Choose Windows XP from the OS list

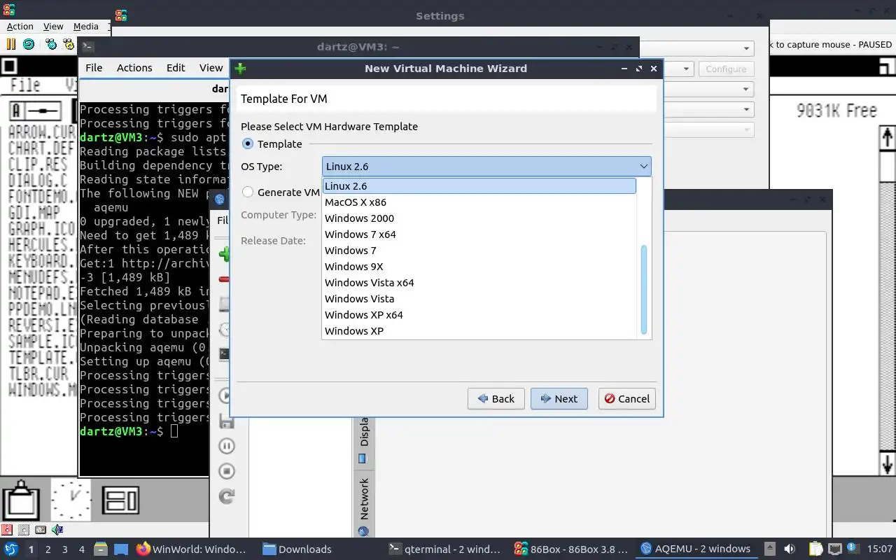pyautogui.click(x=479, y=331)
